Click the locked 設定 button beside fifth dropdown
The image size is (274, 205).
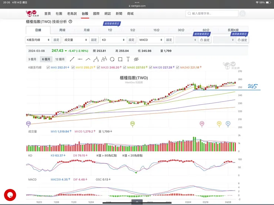point(205,40)
